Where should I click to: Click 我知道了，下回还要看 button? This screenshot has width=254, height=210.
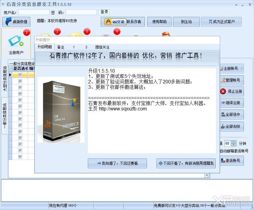[x=118, y=163]
